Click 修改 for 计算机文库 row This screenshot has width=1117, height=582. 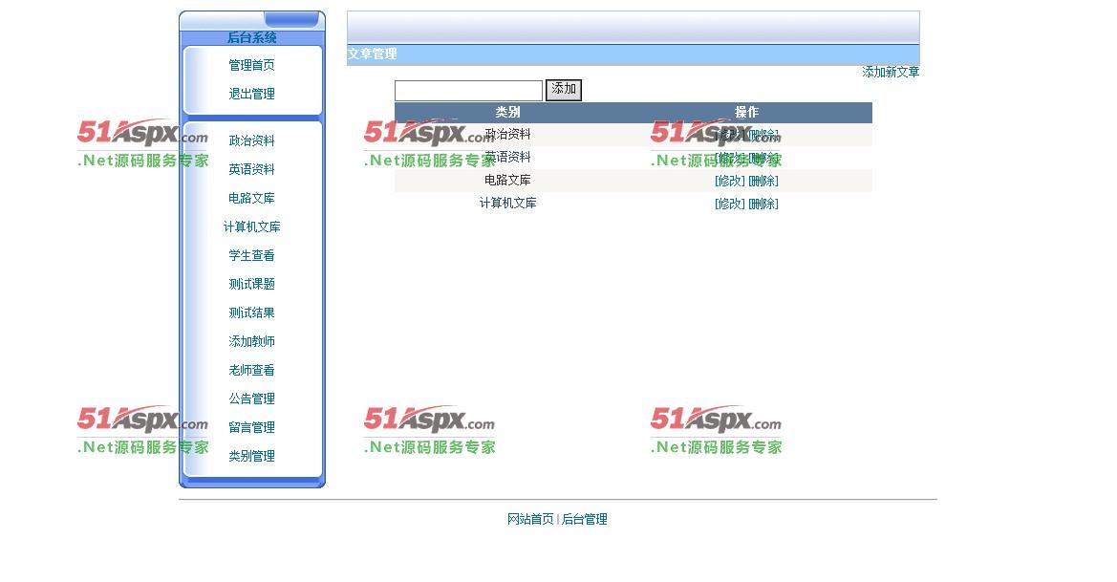(729, 204)
